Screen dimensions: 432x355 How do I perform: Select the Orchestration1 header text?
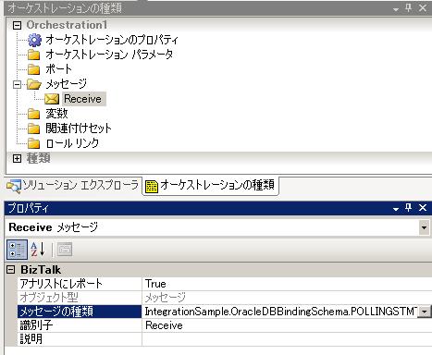pyautogui.click(x=67, y=25)
